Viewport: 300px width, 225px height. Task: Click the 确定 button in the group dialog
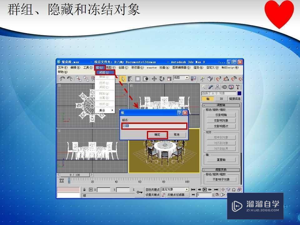click(x=157, y=135)
